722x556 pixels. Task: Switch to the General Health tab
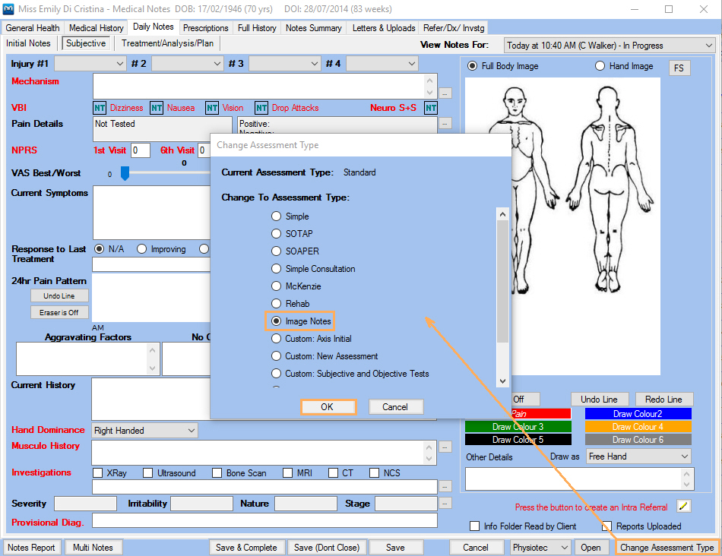point(33,28)
